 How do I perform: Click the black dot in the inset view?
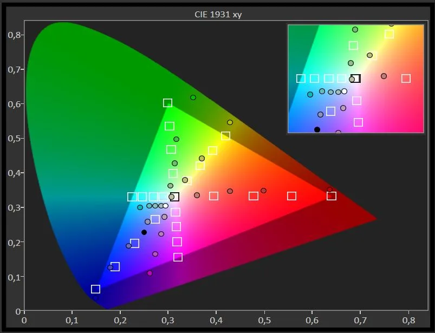317,129
